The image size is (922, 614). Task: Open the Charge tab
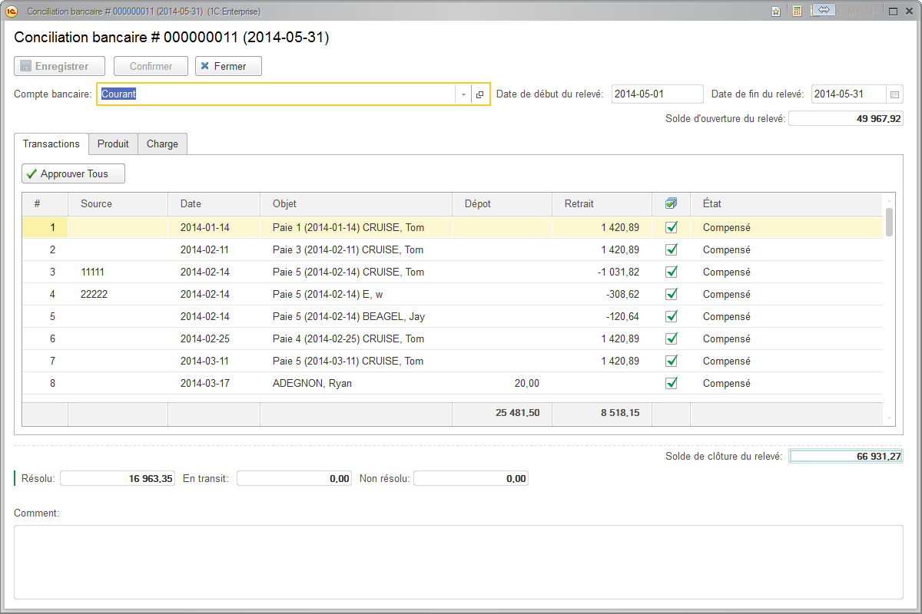162,144
